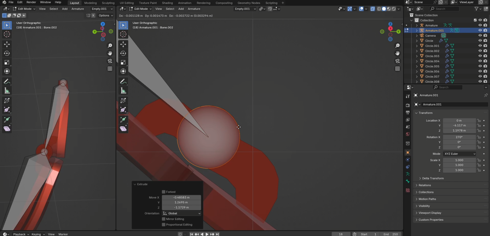490x236 pixels.
Task: Open the Armature object data properties tab
Action: point(408,174)
